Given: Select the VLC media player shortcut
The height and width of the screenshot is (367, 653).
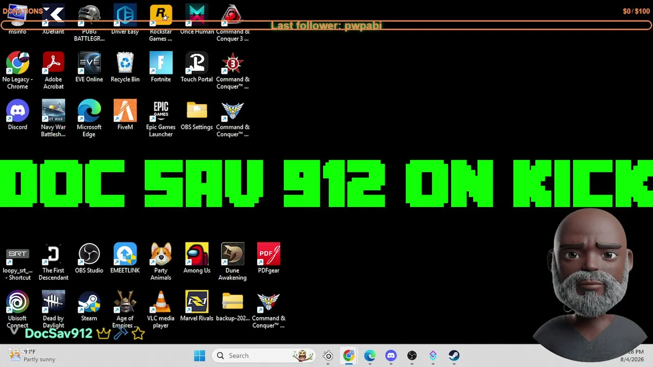Looking at the screenshot, I should [x=161, y=310].
